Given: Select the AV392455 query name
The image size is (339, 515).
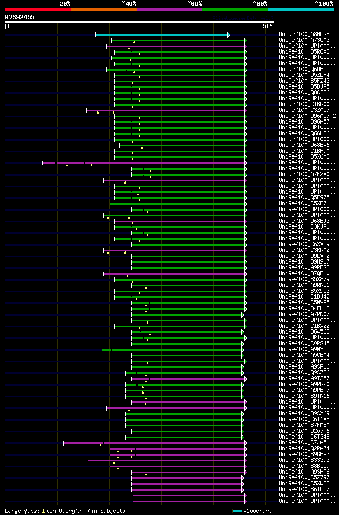Looking at the screenshot, I should (x=20, y=17).
